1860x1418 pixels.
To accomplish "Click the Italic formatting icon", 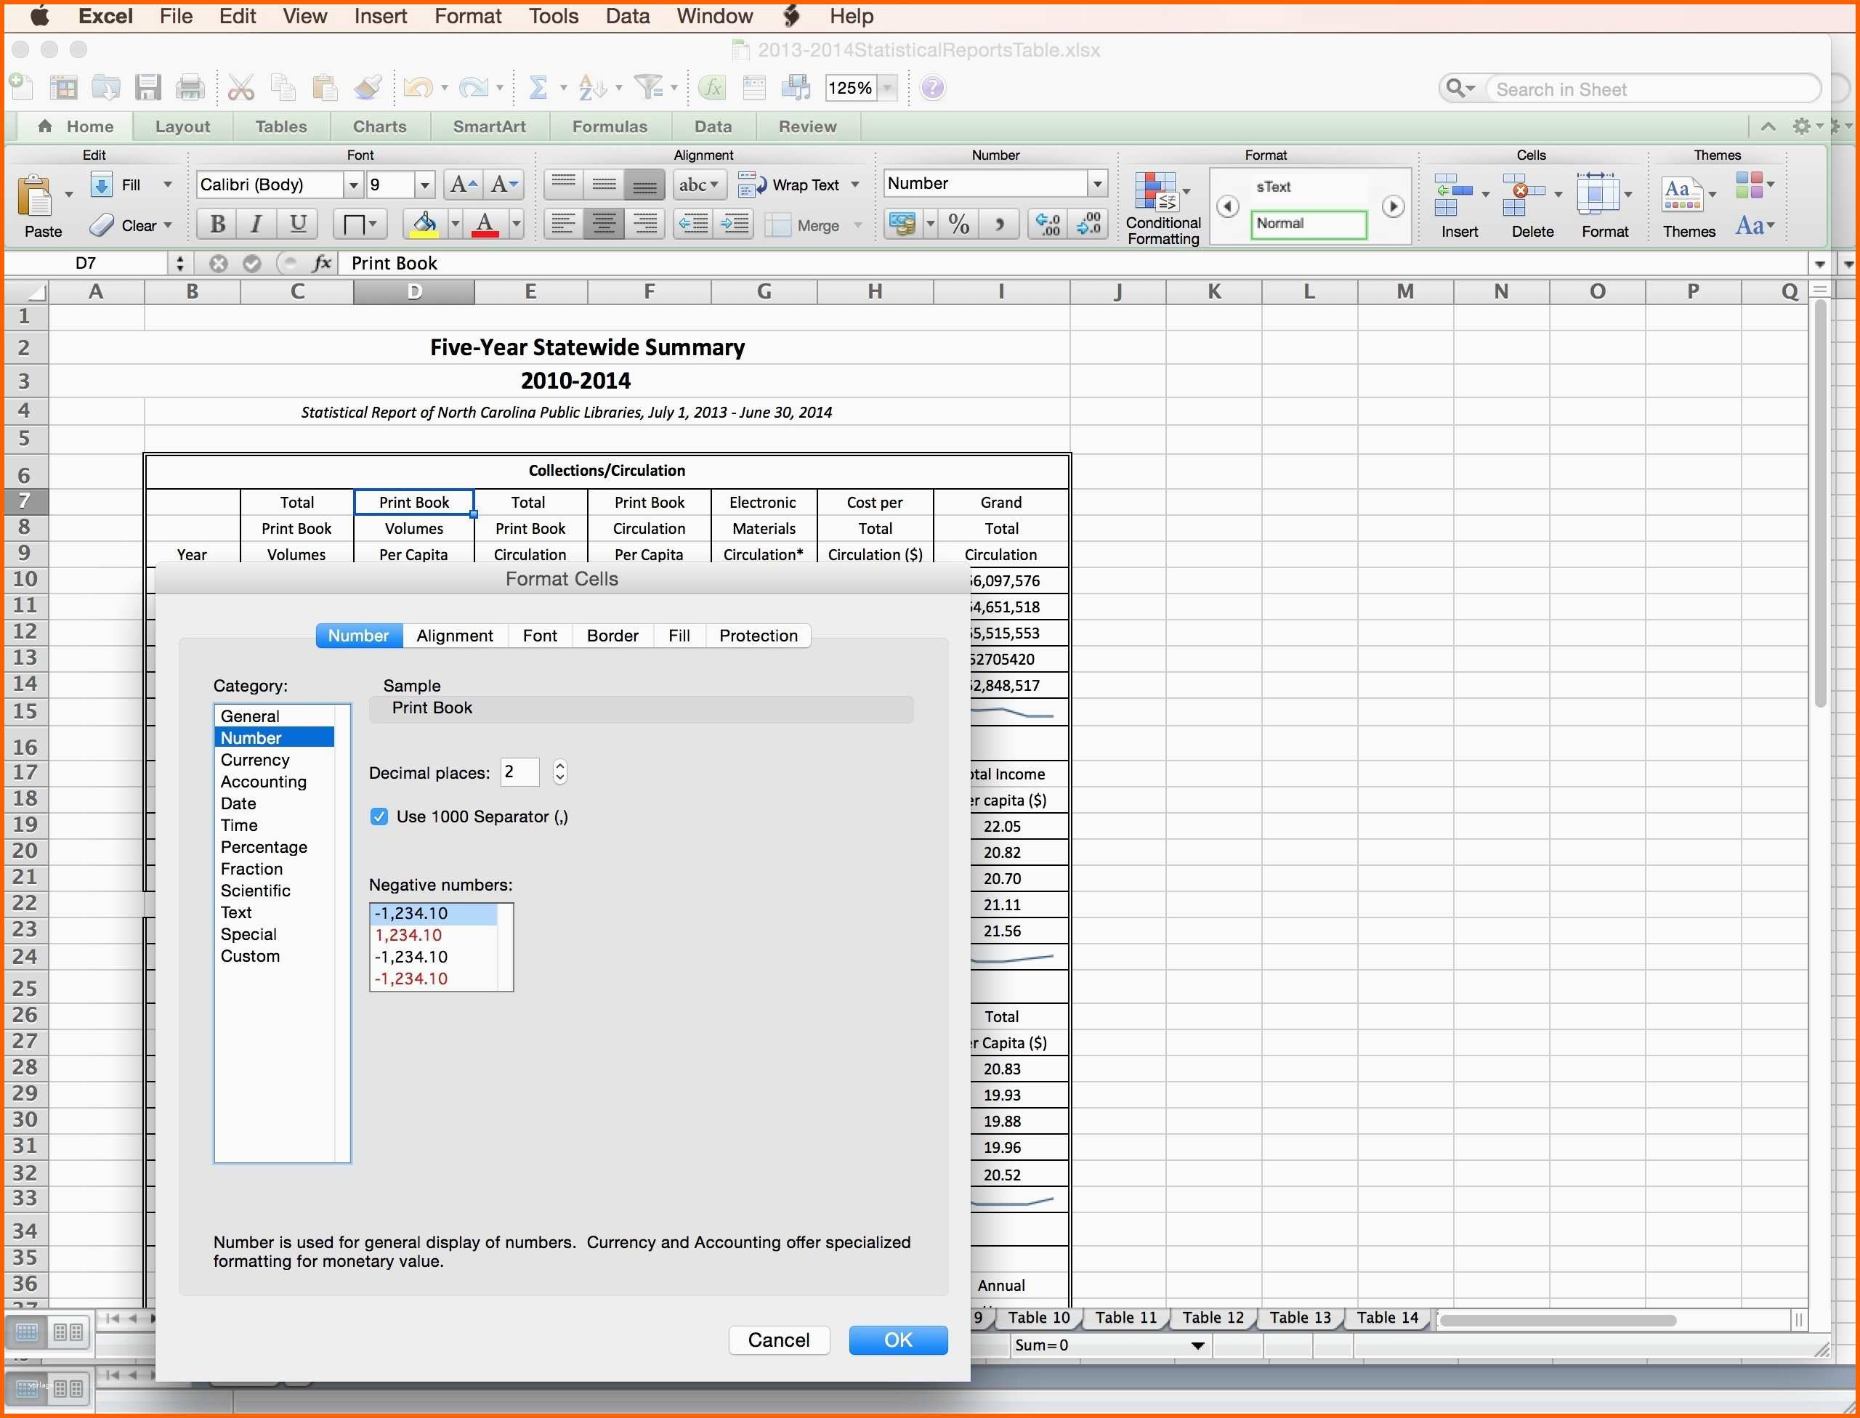I will [256, 224].
